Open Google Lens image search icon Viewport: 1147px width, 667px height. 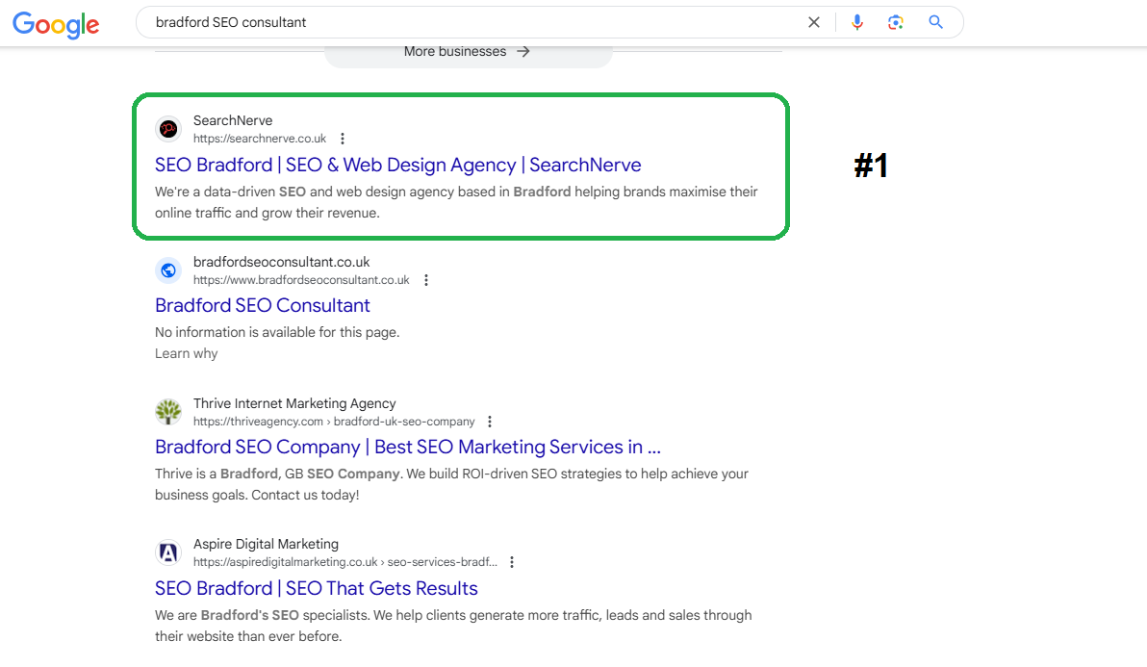coord(895,22)
